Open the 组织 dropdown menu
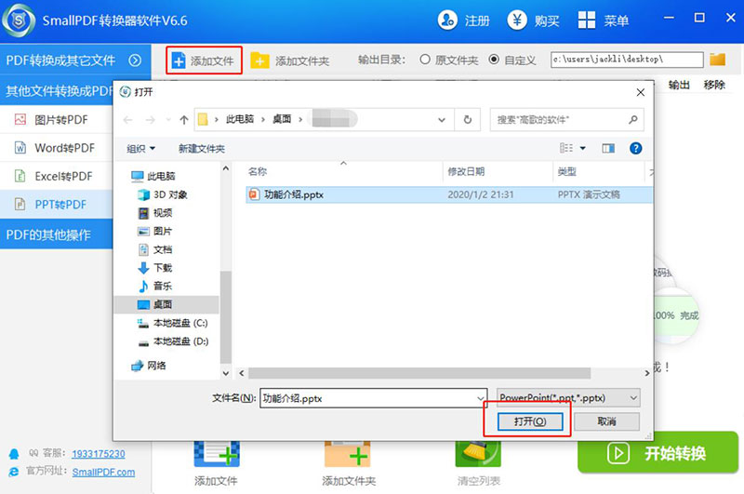The height and width of the screenshot is (494, 744). (141, 149)
